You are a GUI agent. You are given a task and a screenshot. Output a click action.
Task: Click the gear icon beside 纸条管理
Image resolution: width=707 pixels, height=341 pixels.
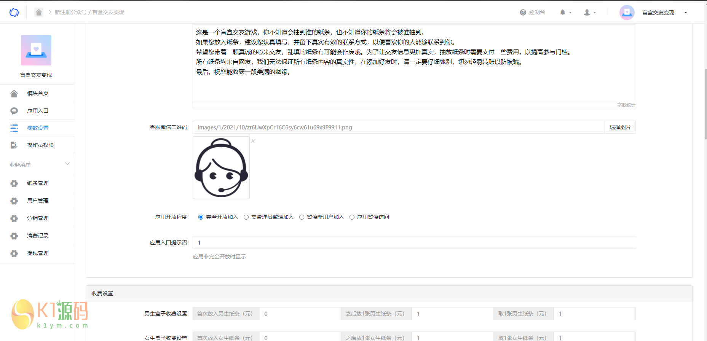coord(14,183)
